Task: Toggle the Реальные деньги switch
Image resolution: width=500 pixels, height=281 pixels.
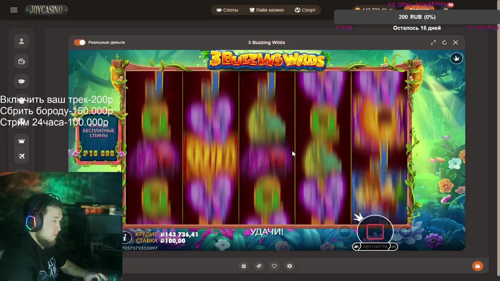Action: (x=80, y=42)
